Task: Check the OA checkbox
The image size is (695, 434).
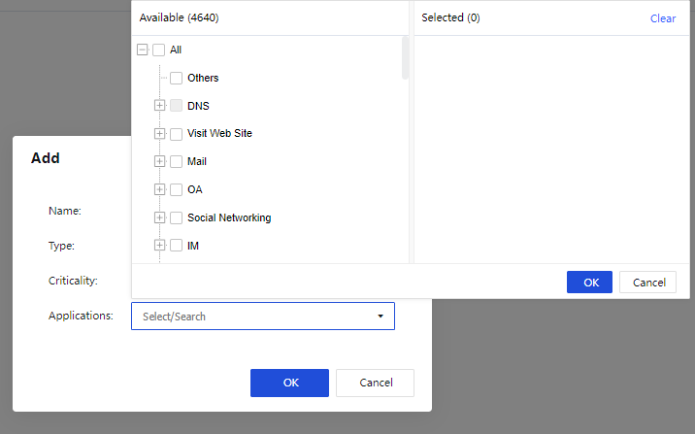Action: 177,189
